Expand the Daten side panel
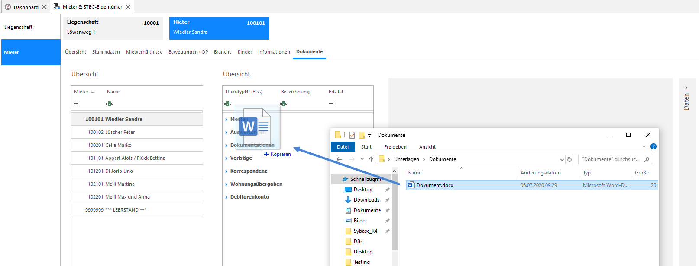This screenshot has width=699, height=266. point(686,88)
